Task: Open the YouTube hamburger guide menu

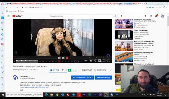Action: (8, 16)
